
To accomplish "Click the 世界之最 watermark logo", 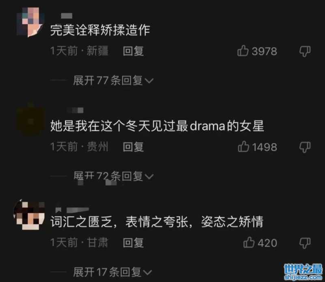I will [303, 271].
